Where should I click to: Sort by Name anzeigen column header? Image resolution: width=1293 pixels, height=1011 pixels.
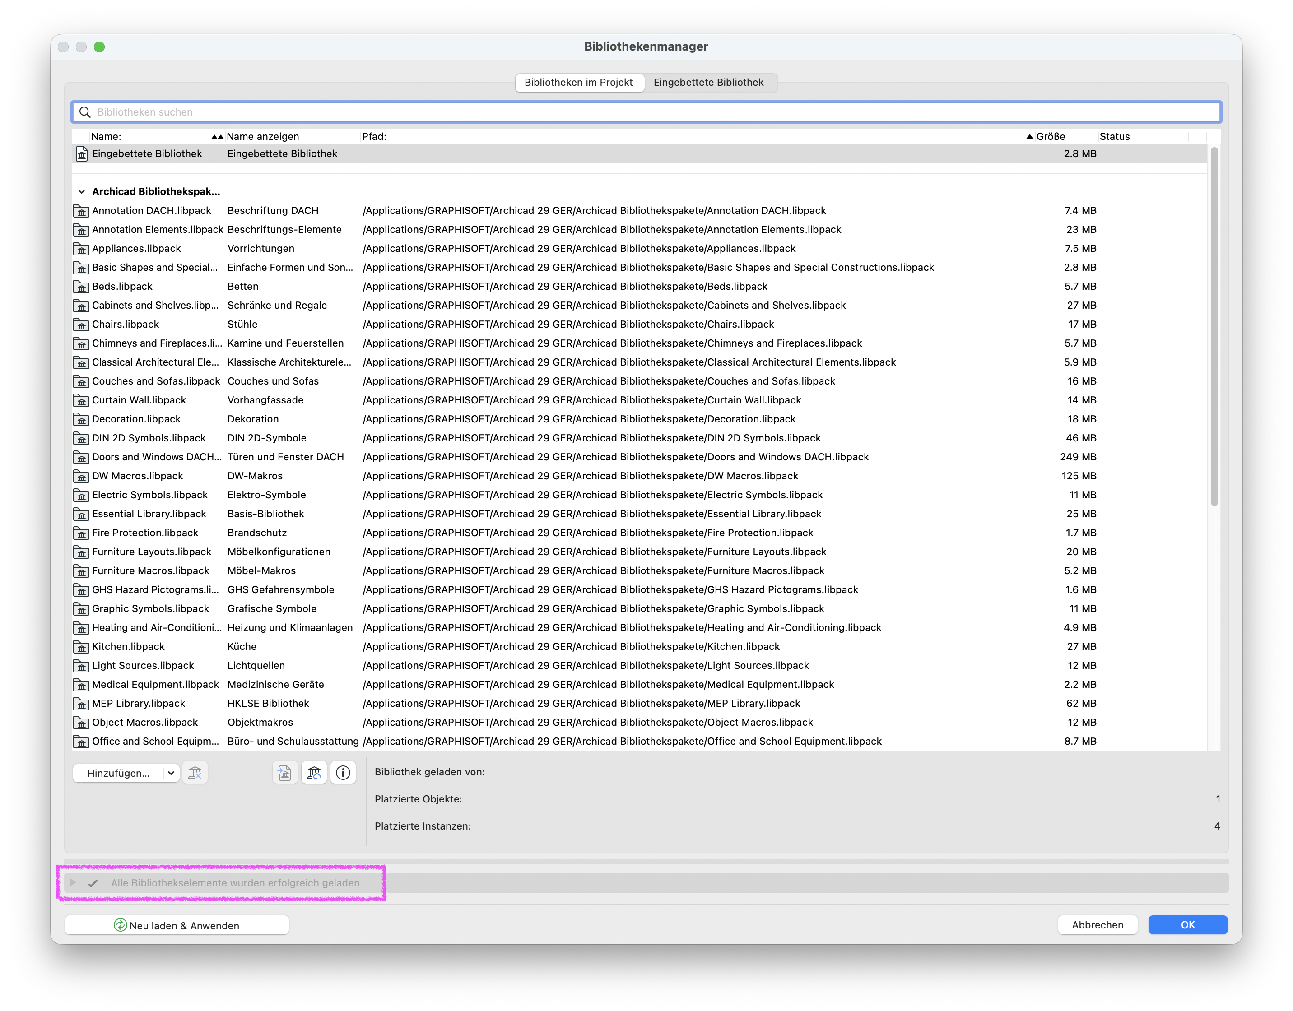click(x=293, y=136)
